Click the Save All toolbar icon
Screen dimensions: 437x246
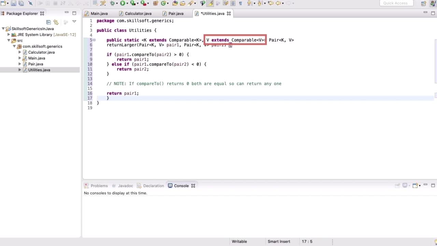21,3
